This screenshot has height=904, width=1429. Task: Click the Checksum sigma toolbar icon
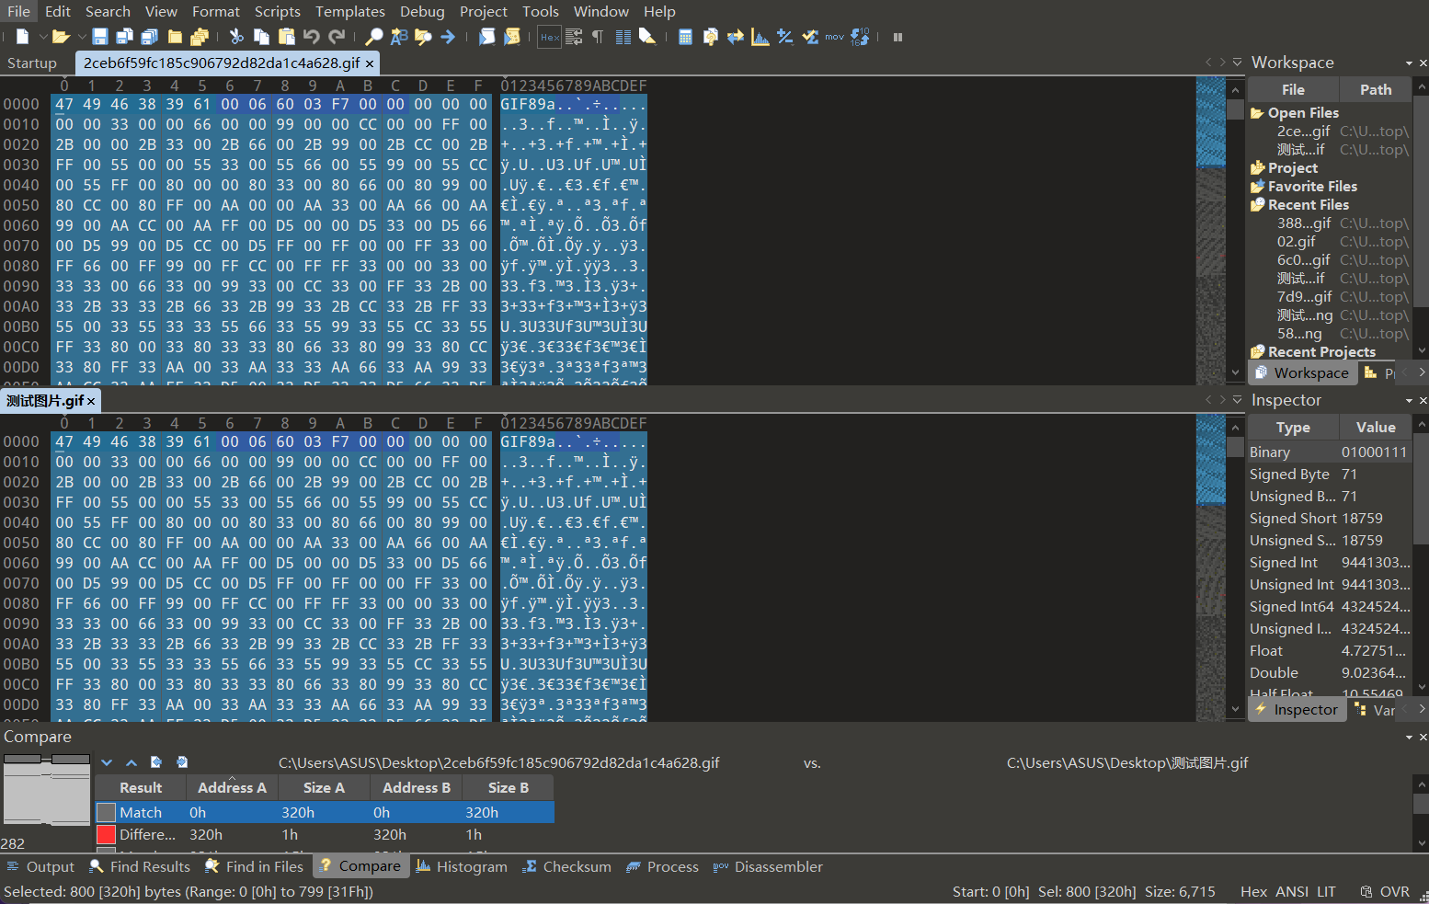coord(809,37)
